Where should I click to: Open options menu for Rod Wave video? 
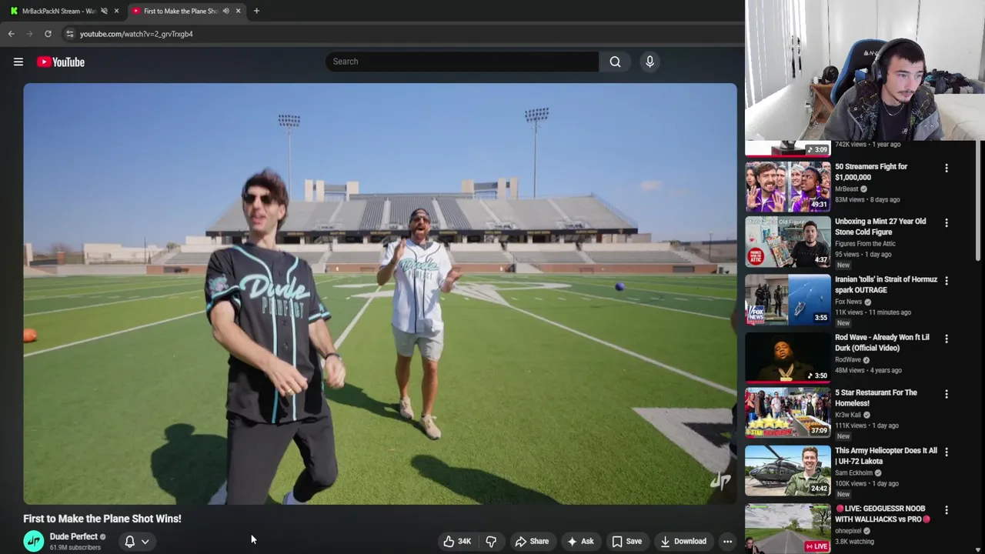pyautogui.click(x=947, y=339)
